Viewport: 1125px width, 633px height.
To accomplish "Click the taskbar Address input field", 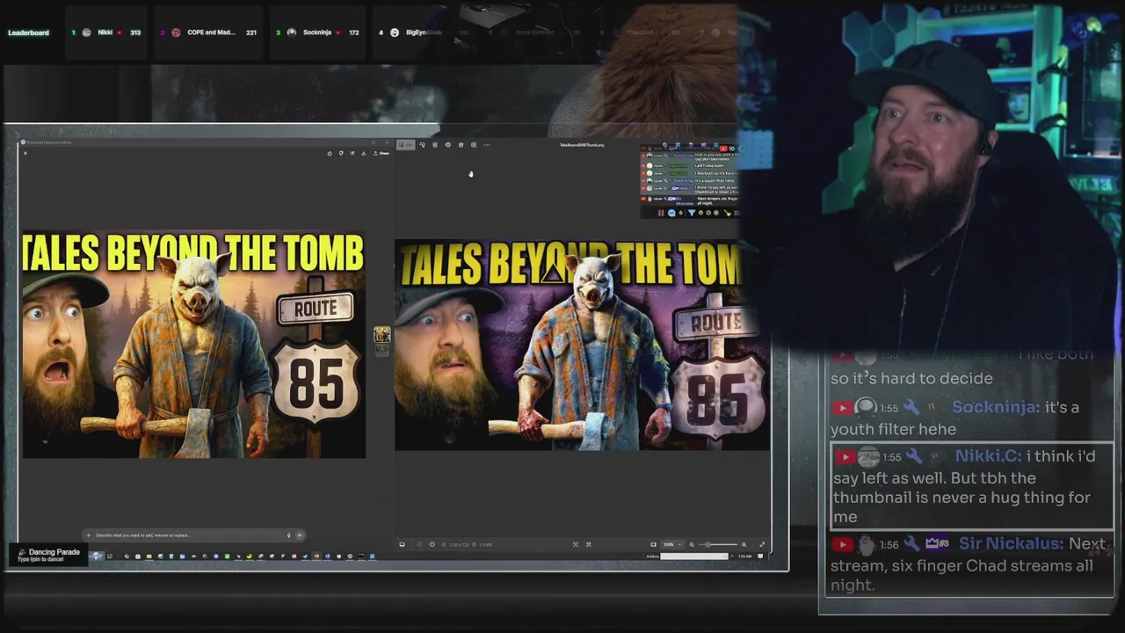I will coord(694,557).
